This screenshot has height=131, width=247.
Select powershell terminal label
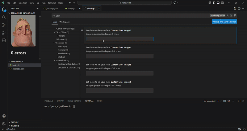point(210,101)
